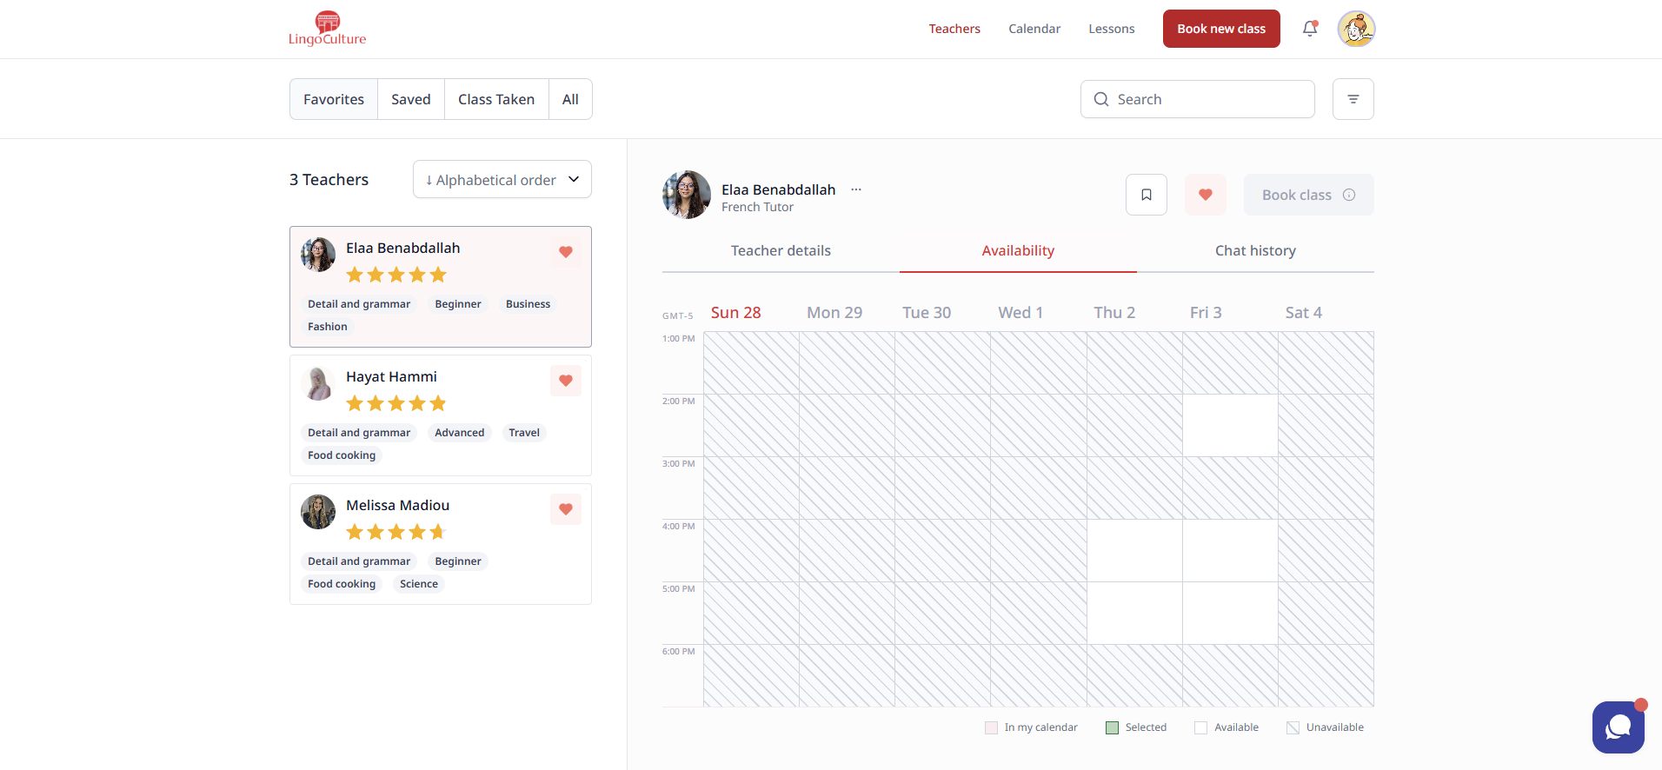
Task: Toggle Melissa Madiou's favorite heart
Action: coord(566,509)
